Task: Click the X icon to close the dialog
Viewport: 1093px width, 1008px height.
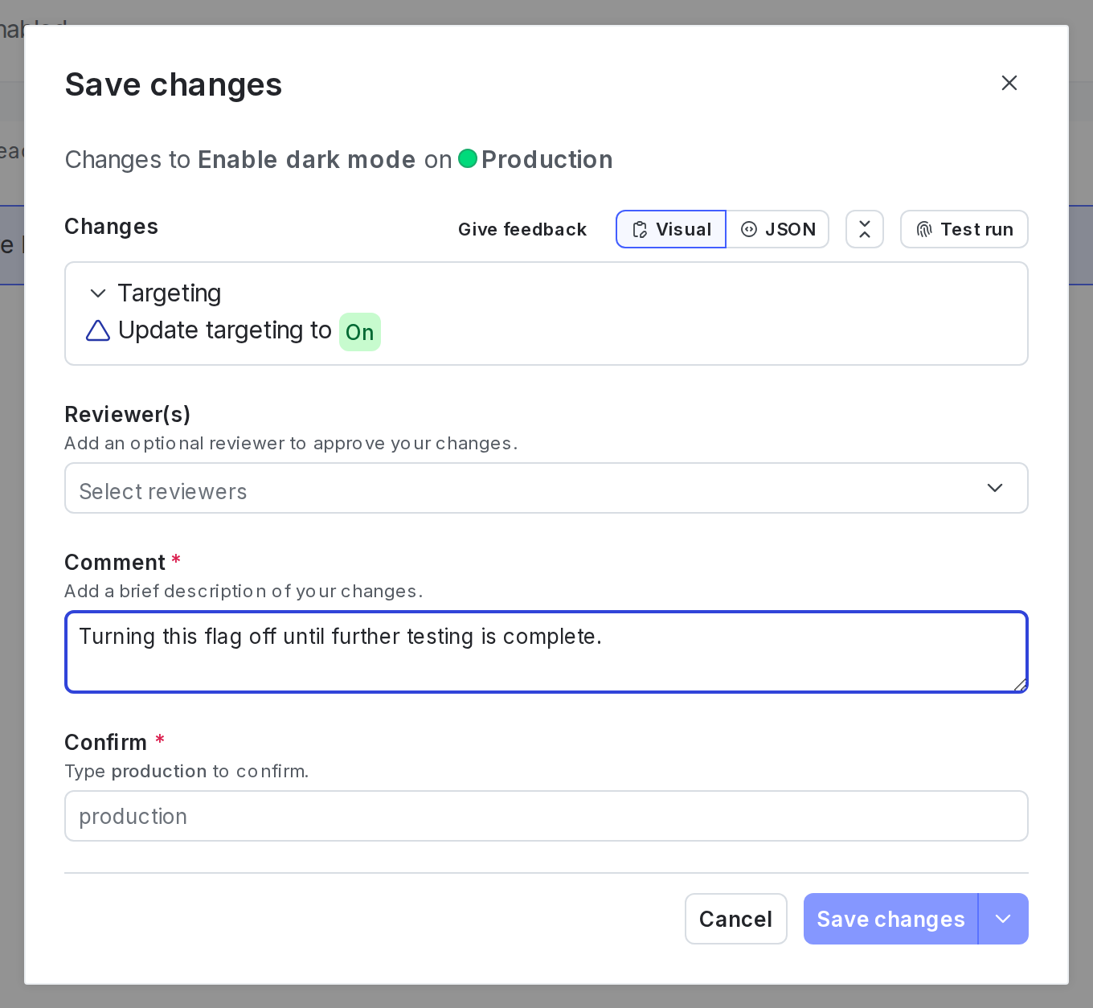Action: click(x=1009, y=83)
